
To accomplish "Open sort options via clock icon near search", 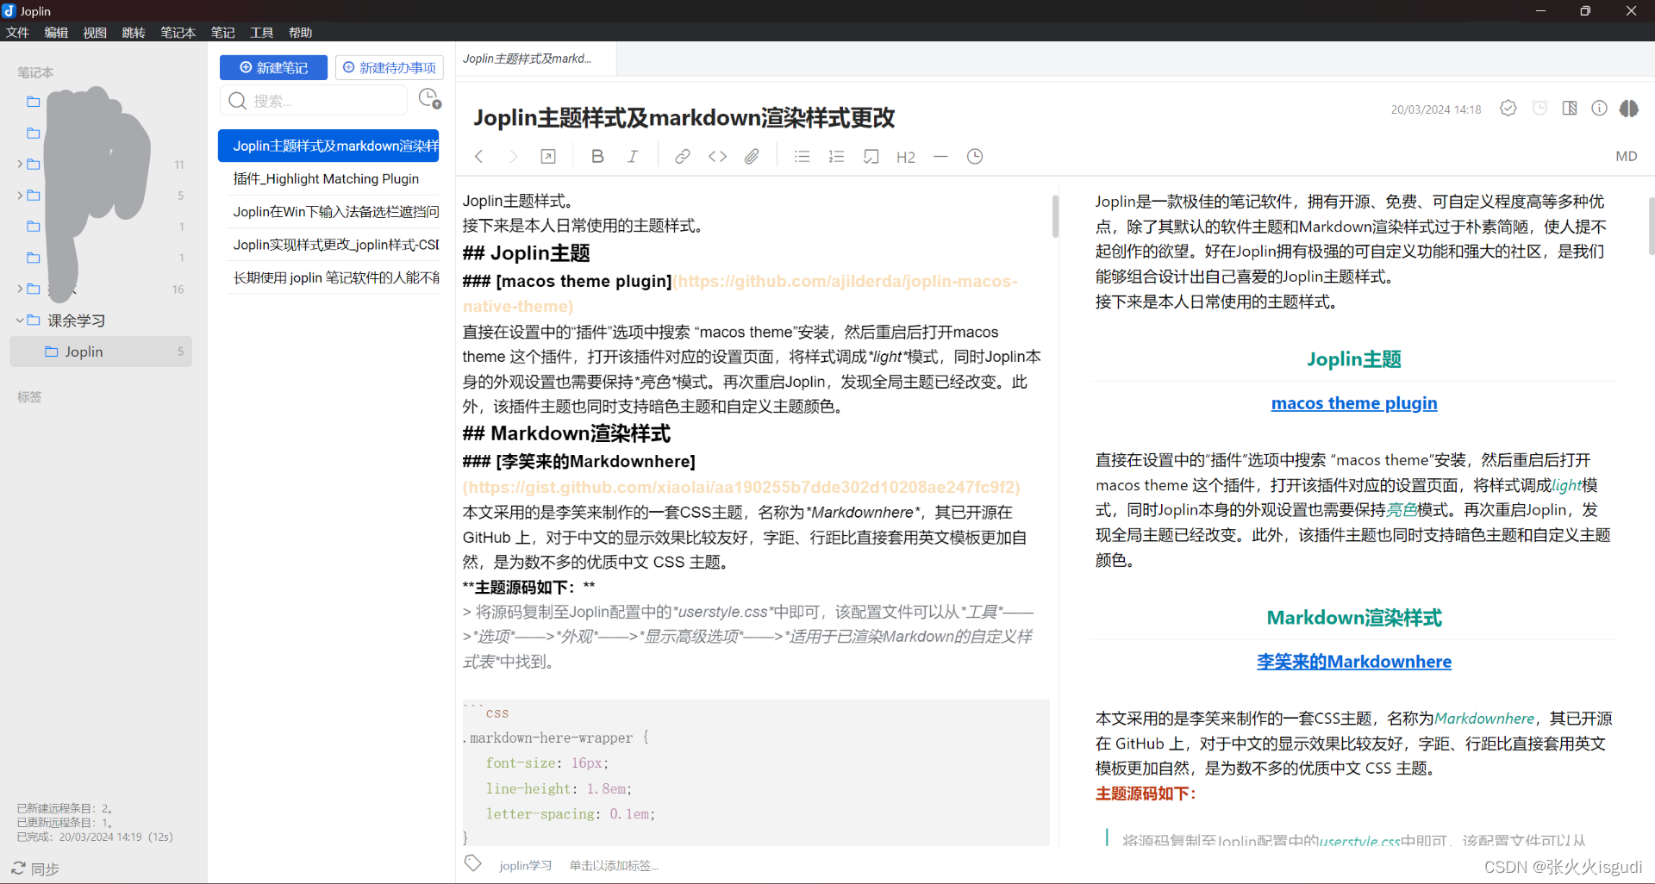I will (x=428, y=98).
